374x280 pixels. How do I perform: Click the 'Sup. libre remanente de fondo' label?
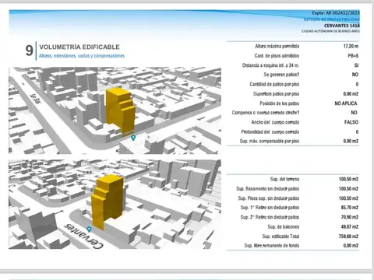(x=272, y=245)
